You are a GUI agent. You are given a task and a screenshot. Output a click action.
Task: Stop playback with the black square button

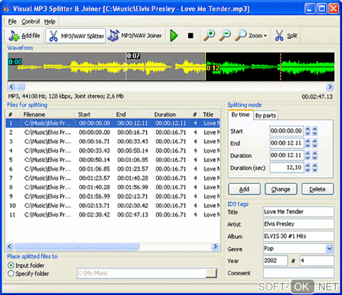pyautogui.click(x=190, y=35)
